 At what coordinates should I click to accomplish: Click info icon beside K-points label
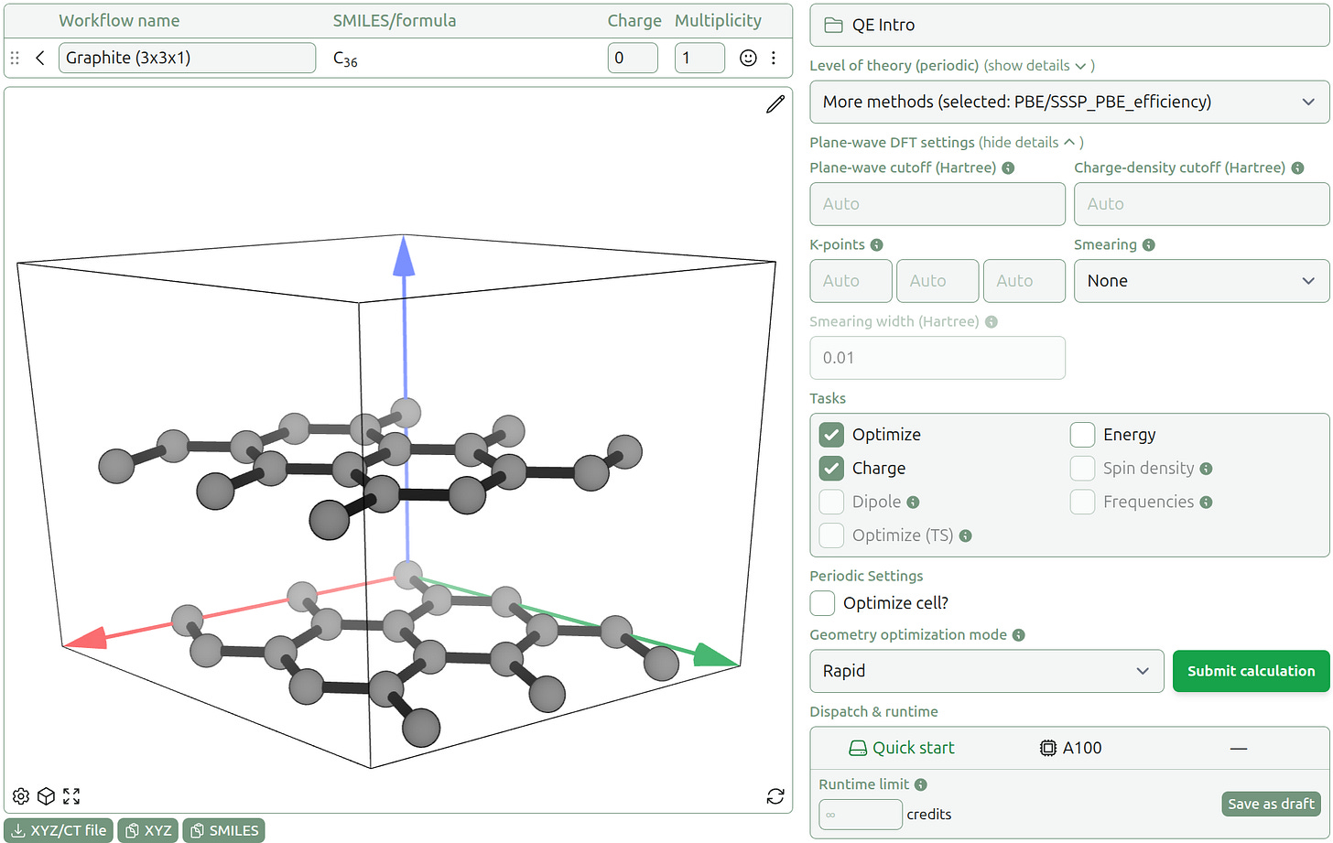point(876,245)
